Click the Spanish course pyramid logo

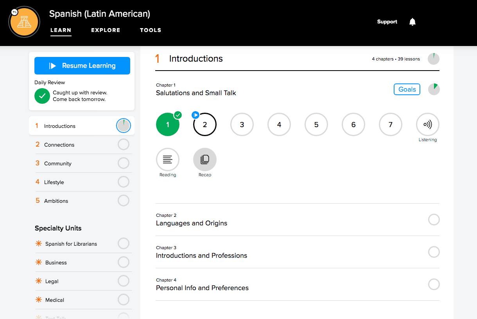pyautogui.click(x=24, y=22)
